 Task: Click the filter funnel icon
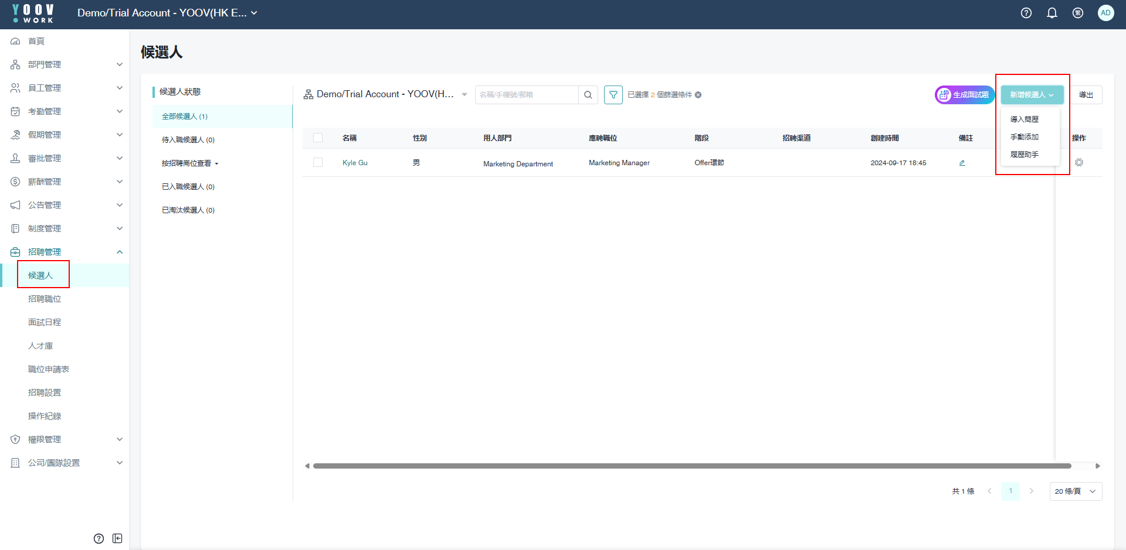coord(613,95)
